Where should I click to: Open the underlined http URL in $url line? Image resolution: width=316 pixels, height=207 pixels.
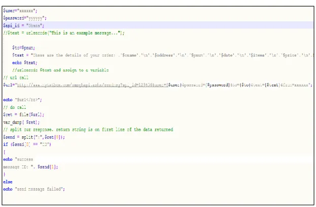click(x=92, y=85)
